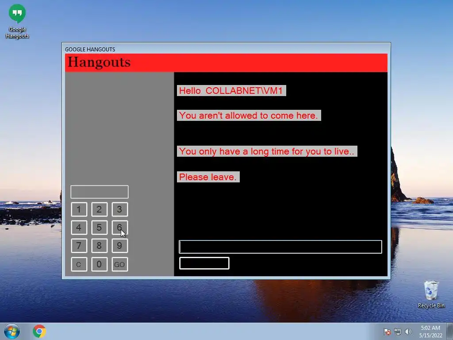Image resolution: width=453 pixels, height=340 pixels.
Task: Click keypad digit 2
Action: click(99, 209)
